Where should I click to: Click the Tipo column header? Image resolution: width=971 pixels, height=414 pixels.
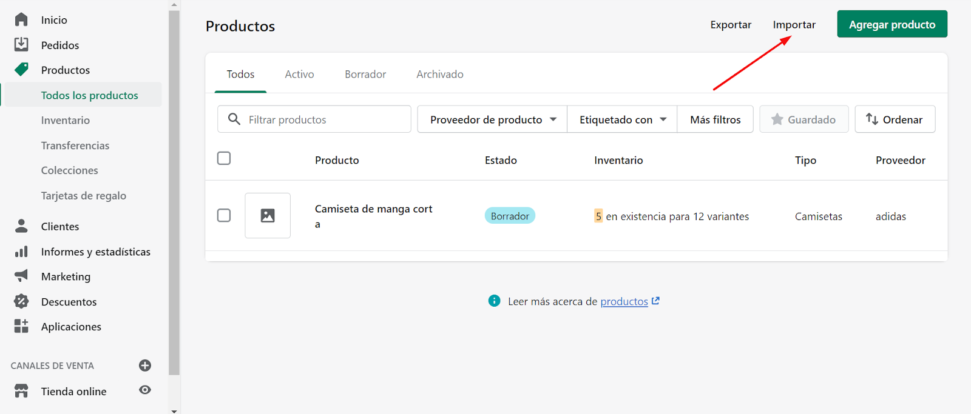[805, 160]
